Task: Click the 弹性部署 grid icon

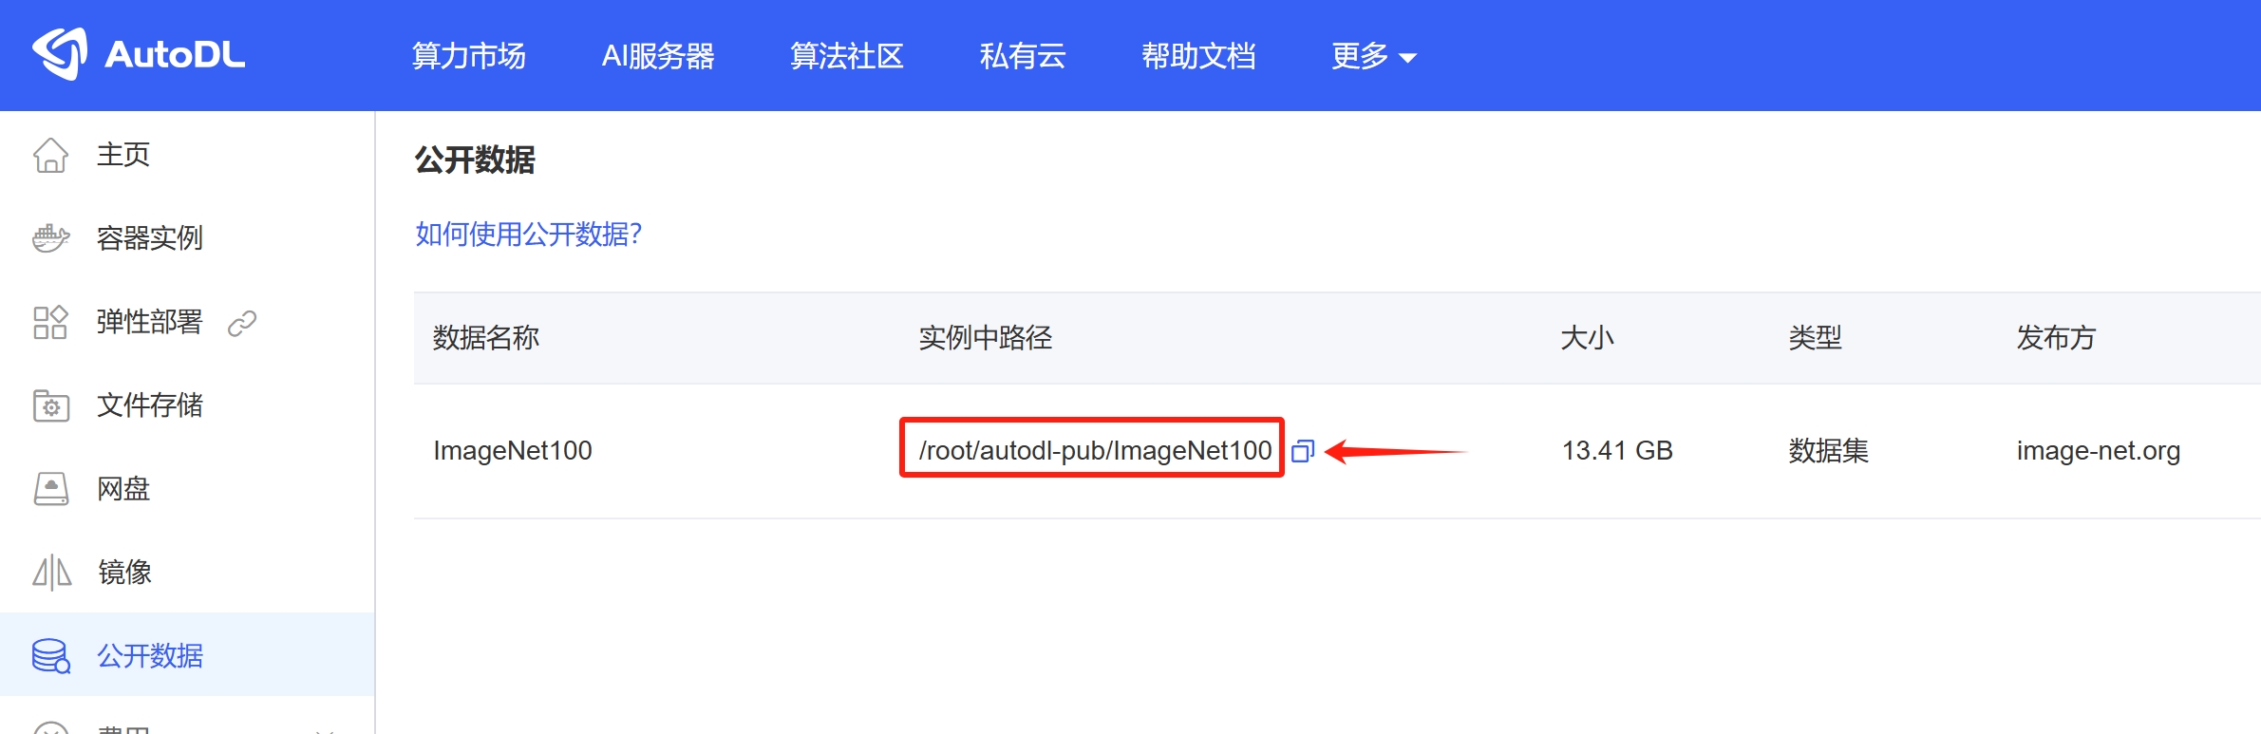Action: coord(50,322)
